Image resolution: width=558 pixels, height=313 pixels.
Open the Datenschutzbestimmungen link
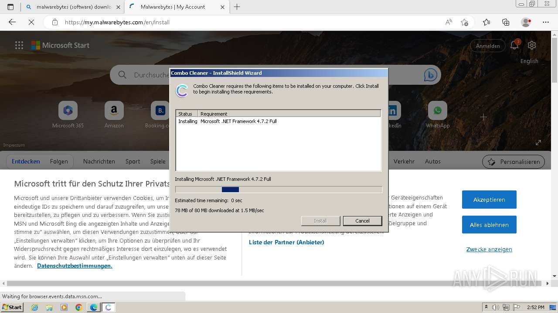pos(75,266)
